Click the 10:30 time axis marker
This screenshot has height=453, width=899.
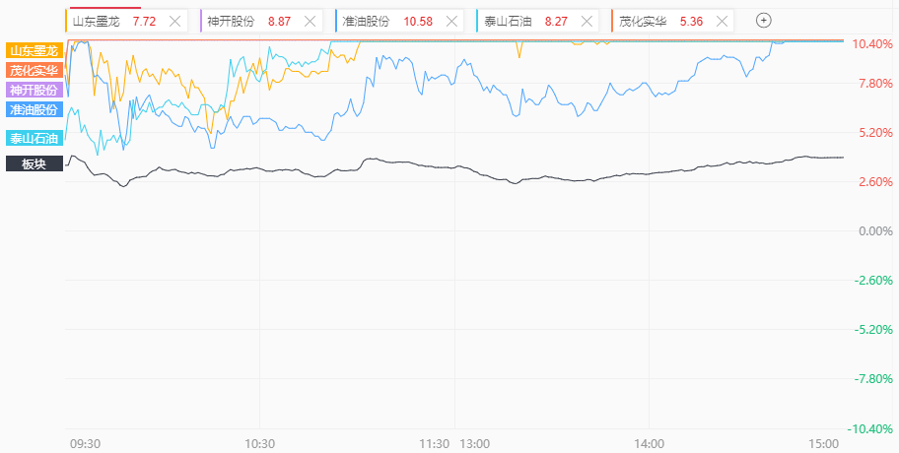click(x=259, y=444)
